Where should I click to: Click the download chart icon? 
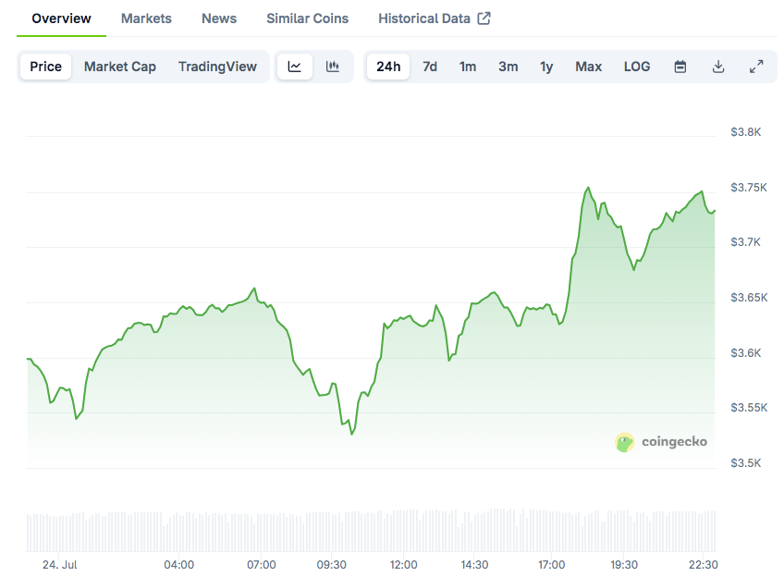[x=718, y=66]
